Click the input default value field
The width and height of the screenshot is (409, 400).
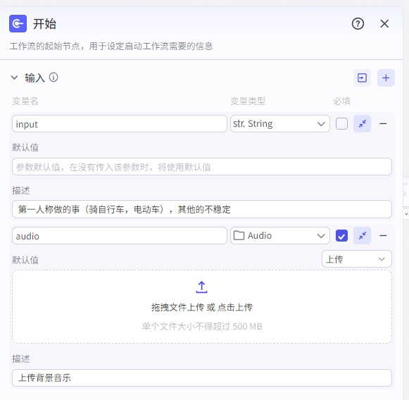201,167
